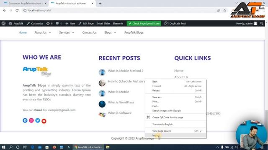Bookmark this page with star icon

pos(224,10)
